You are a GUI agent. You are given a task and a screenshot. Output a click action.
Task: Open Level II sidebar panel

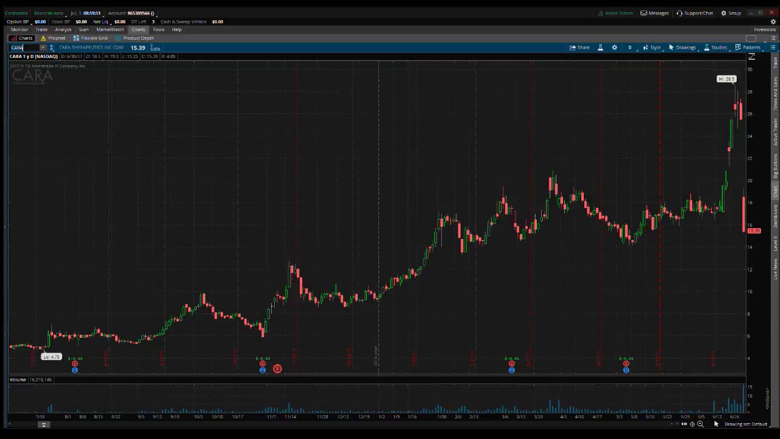[775, 243]
